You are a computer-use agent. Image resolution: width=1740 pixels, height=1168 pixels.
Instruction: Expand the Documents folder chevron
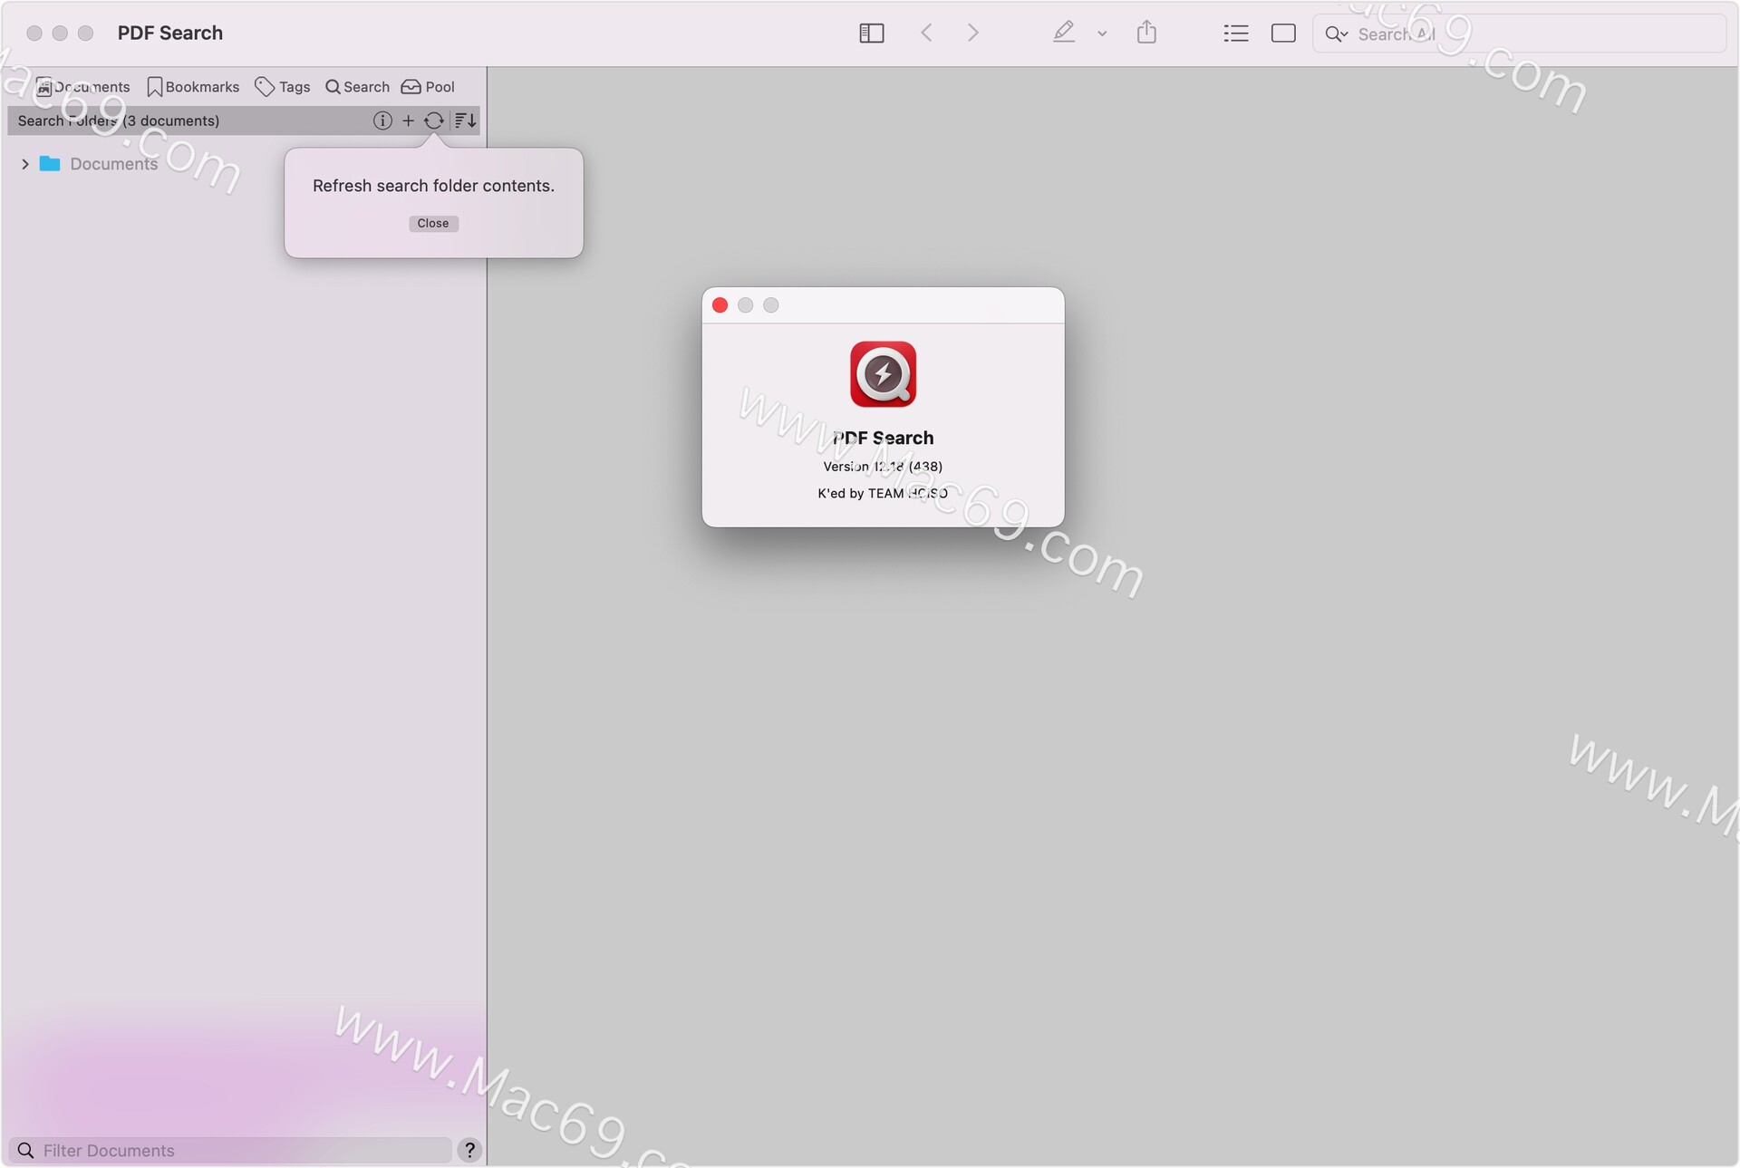25,164
